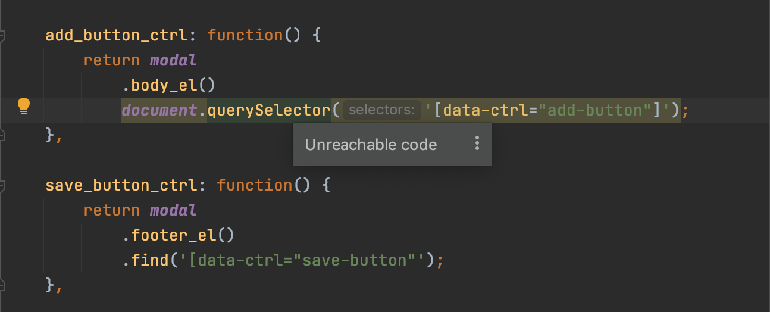Viewport: 770px width, 312px height.
Task: Click the .body_el() call
Action: [168, 85]
